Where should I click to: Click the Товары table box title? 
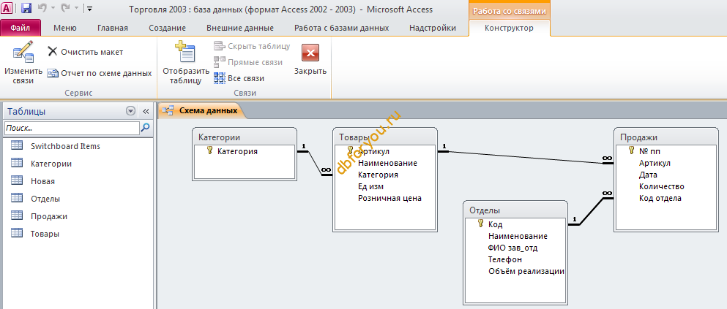coord(354,137)
